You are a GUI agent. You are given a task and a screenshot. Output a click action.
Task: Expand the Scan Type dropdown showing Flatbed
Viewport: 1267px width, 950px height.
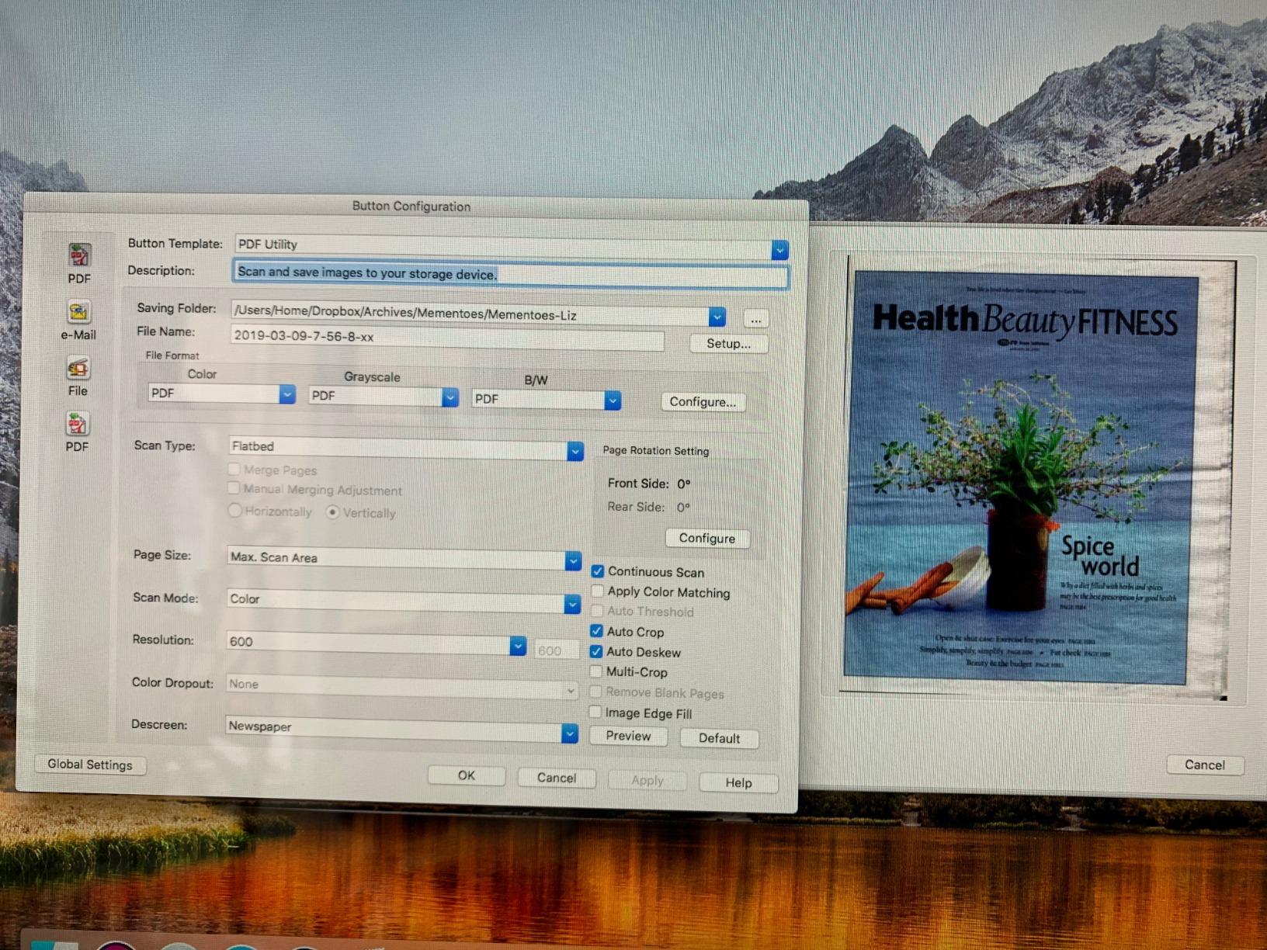574,450
